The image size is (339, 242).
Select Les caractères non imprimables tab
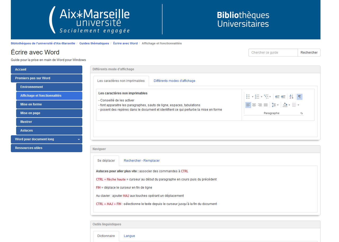click(x=121, y=81)
